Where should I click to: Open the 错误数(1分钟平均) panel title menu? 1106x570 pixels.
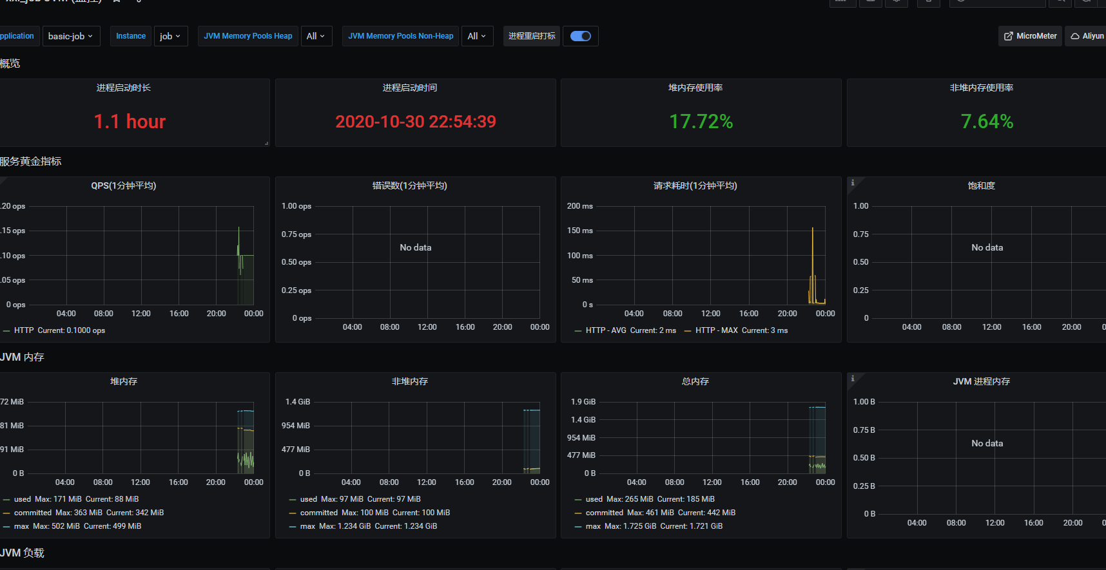[410, 185]
